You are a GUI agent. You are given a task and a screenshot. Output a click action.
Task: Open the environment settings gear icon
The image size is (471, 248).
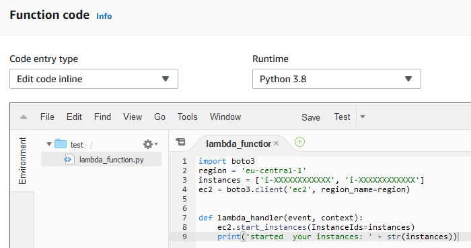[x=150, y=144]
